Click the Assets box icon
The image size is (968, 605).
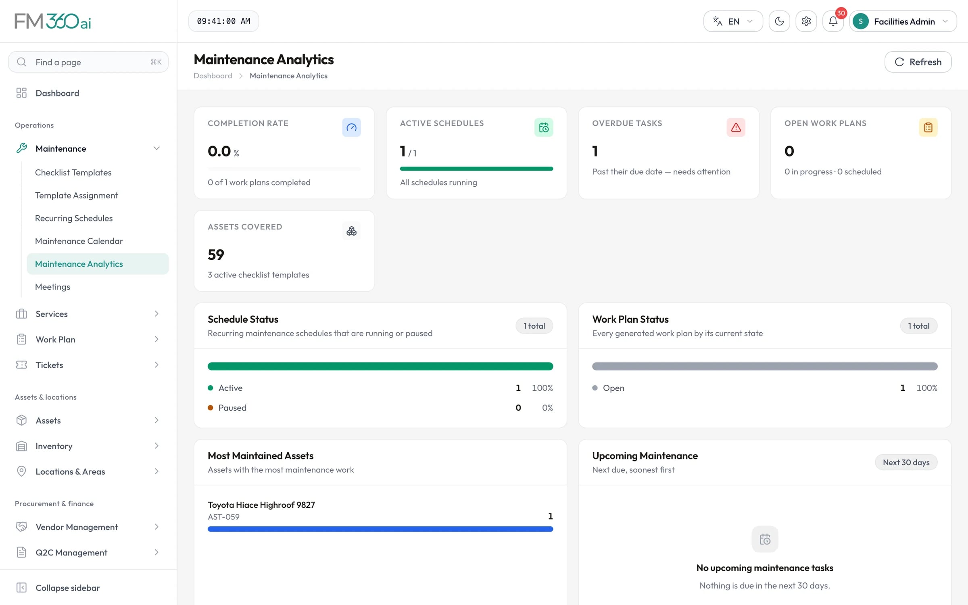pos(21,420)
